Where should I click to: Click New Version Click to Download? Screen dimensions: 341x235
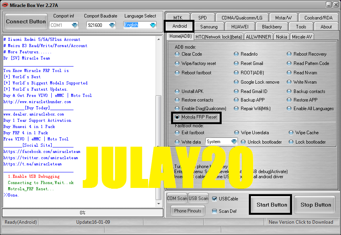[x=301, y=222]
